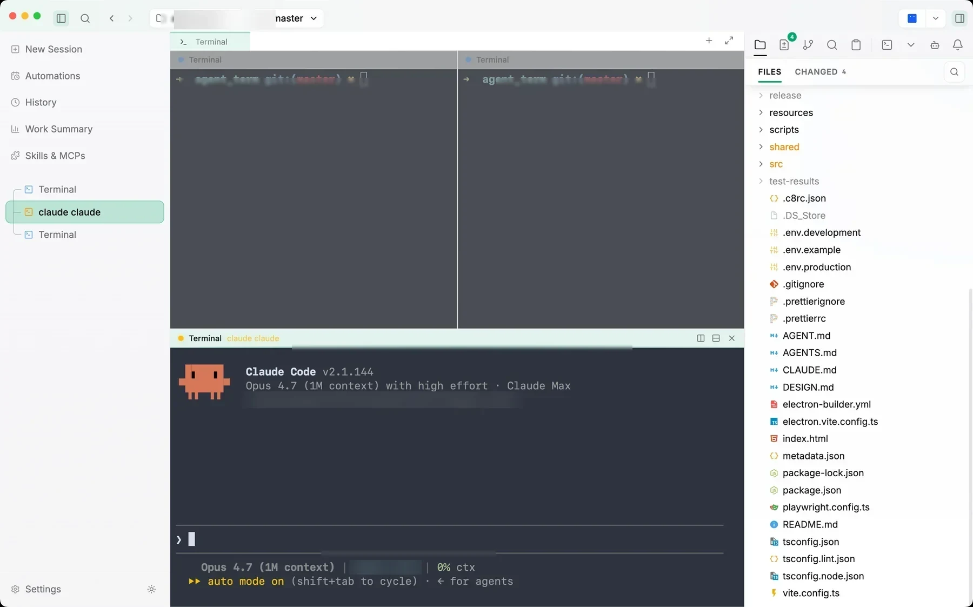The image size is (973, 607).
Task: Select the claude claude session
Action: point(85,212)
